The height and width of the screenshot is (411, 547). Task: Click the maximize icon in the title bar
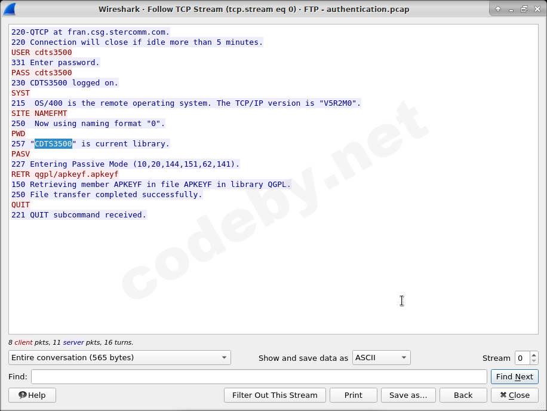tap(524, 9)
